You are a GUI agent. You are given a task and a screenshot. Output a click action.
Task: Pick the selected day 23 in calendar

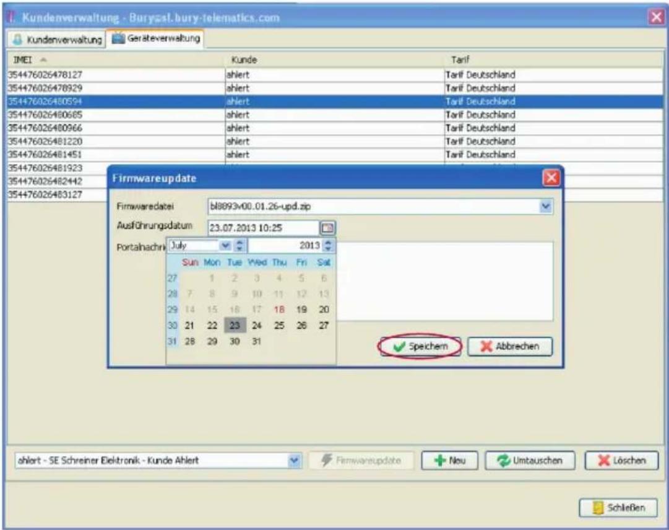tap(235, 326)
